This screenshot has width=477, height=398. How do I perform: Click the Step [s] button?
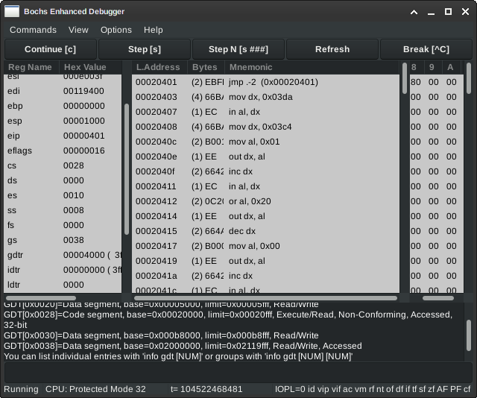click(145, 49)
